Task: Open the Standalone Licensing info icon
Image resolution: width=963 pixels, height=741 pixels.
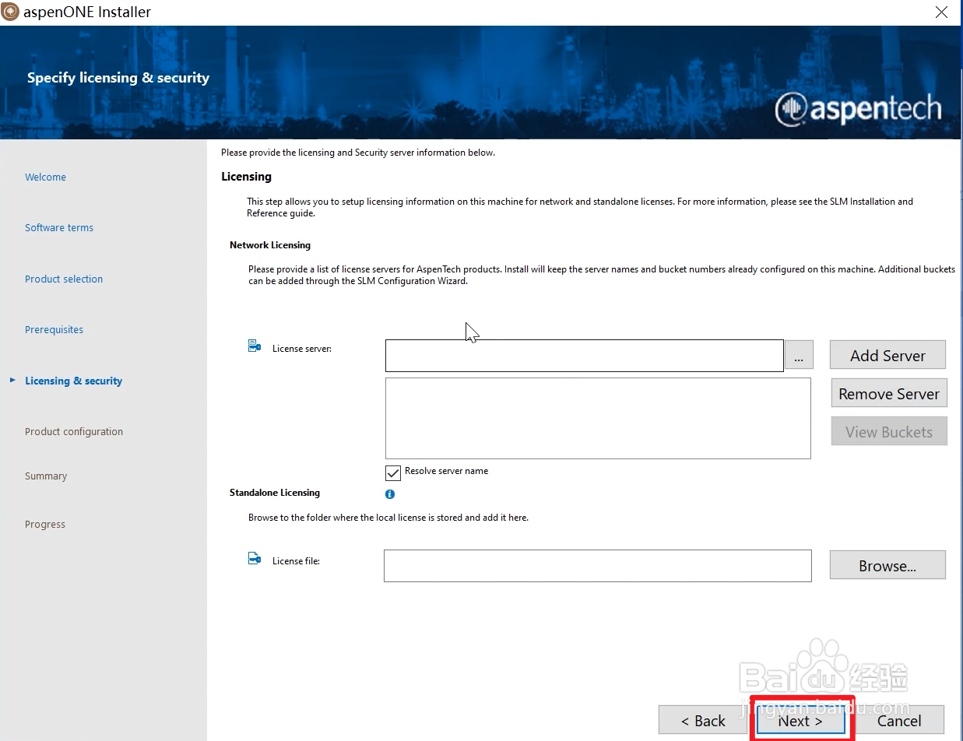Action: (390, 493)
